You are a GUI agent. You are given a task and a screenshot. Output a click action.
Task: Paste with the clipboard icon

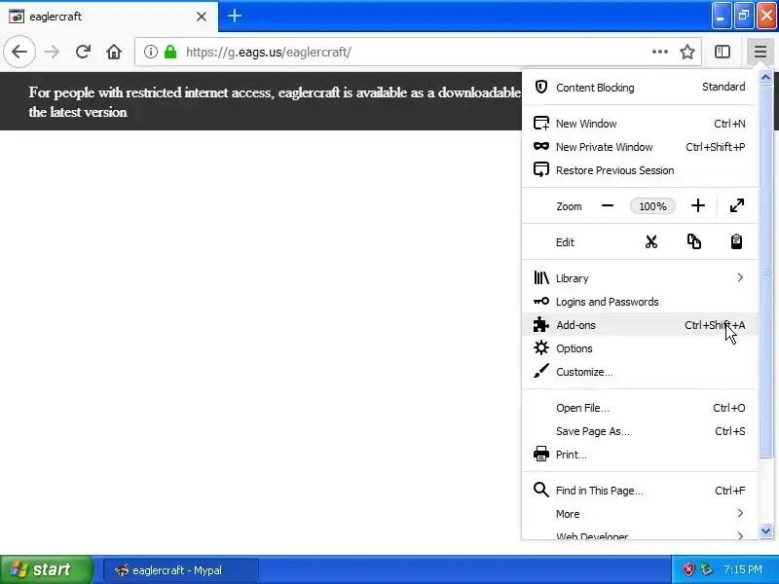[736, 241]
